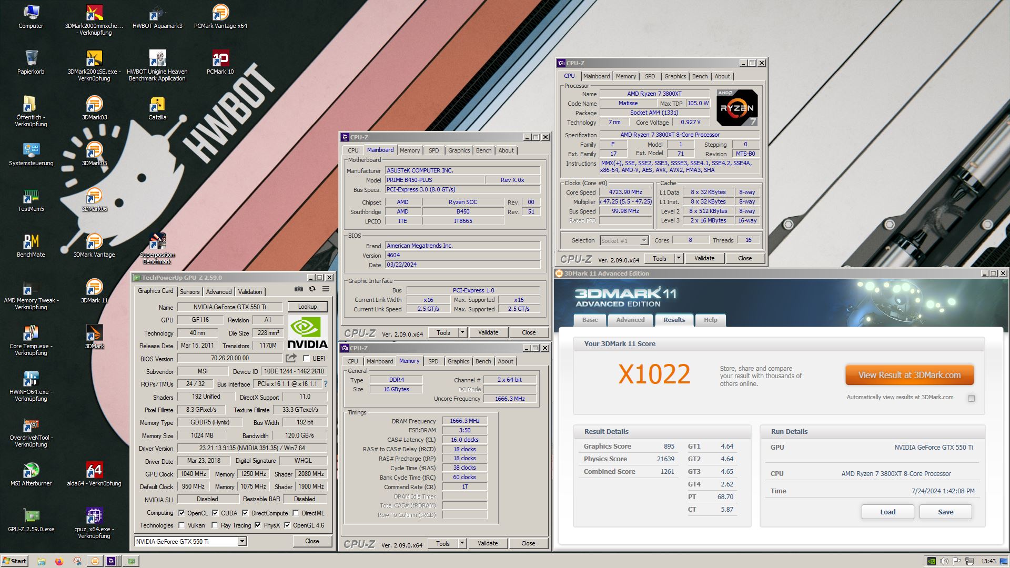Open the aida64 shortcut icon
The height and width of the screenshot is (568, 1010).
pyautogui.click(x=94, y=474)
